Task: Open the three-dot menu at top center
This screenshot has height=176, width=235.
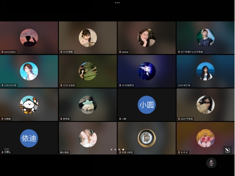Action: [117, 3]
